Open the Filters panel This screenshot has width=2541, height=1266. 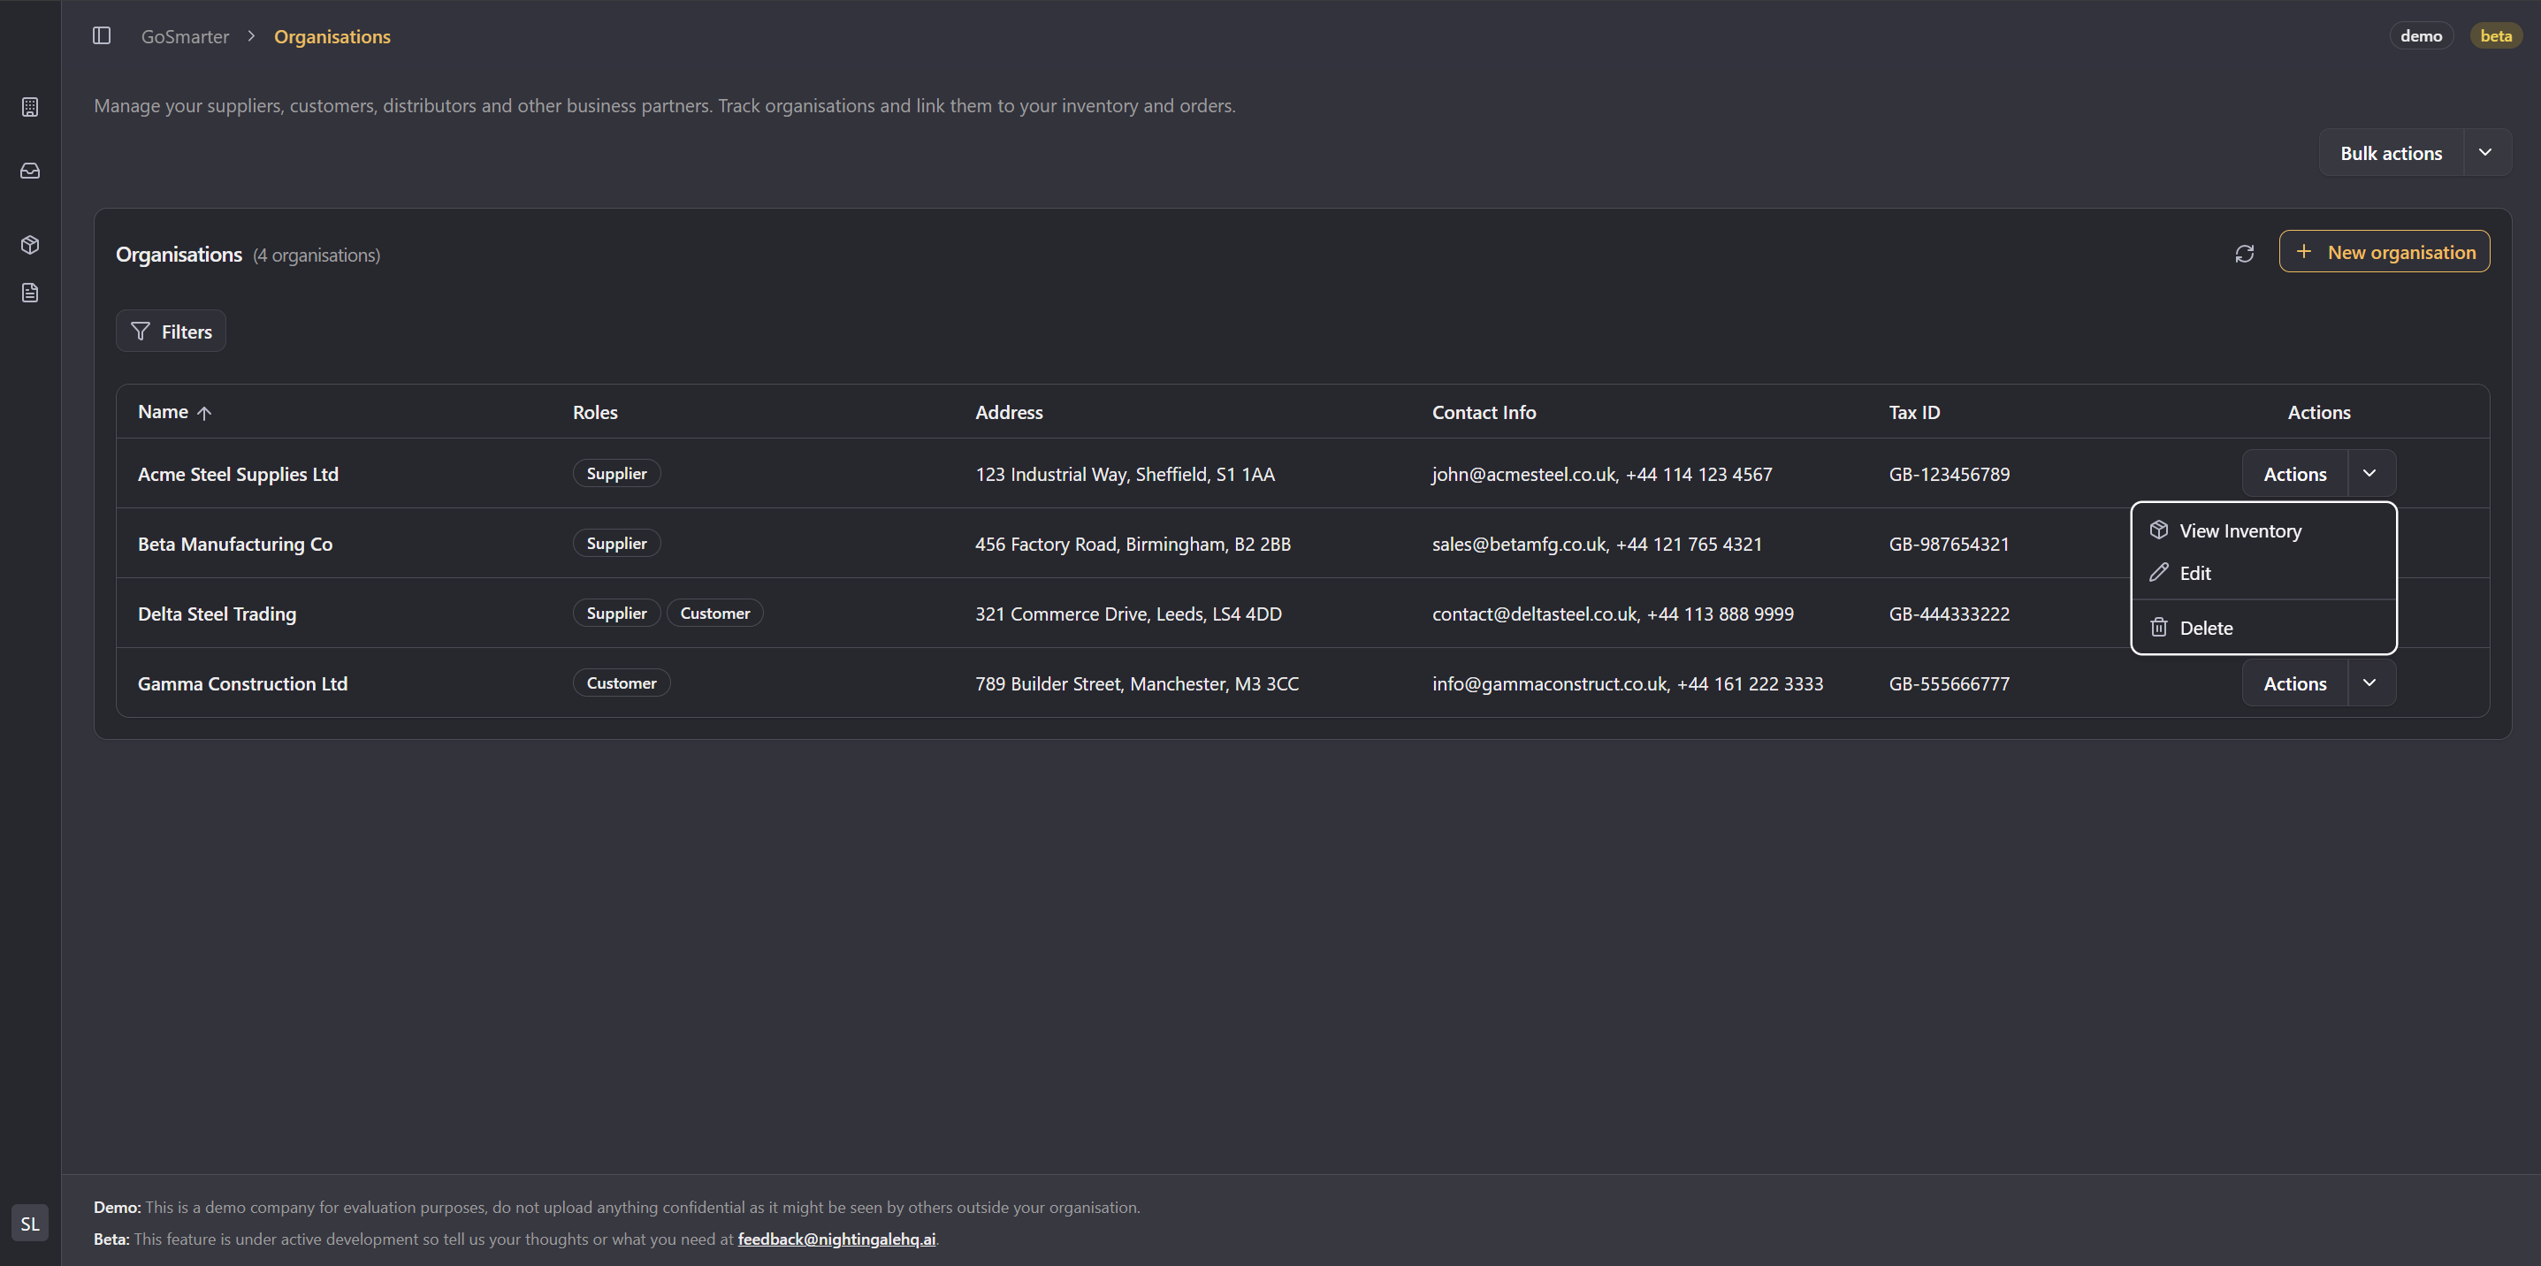171,332
